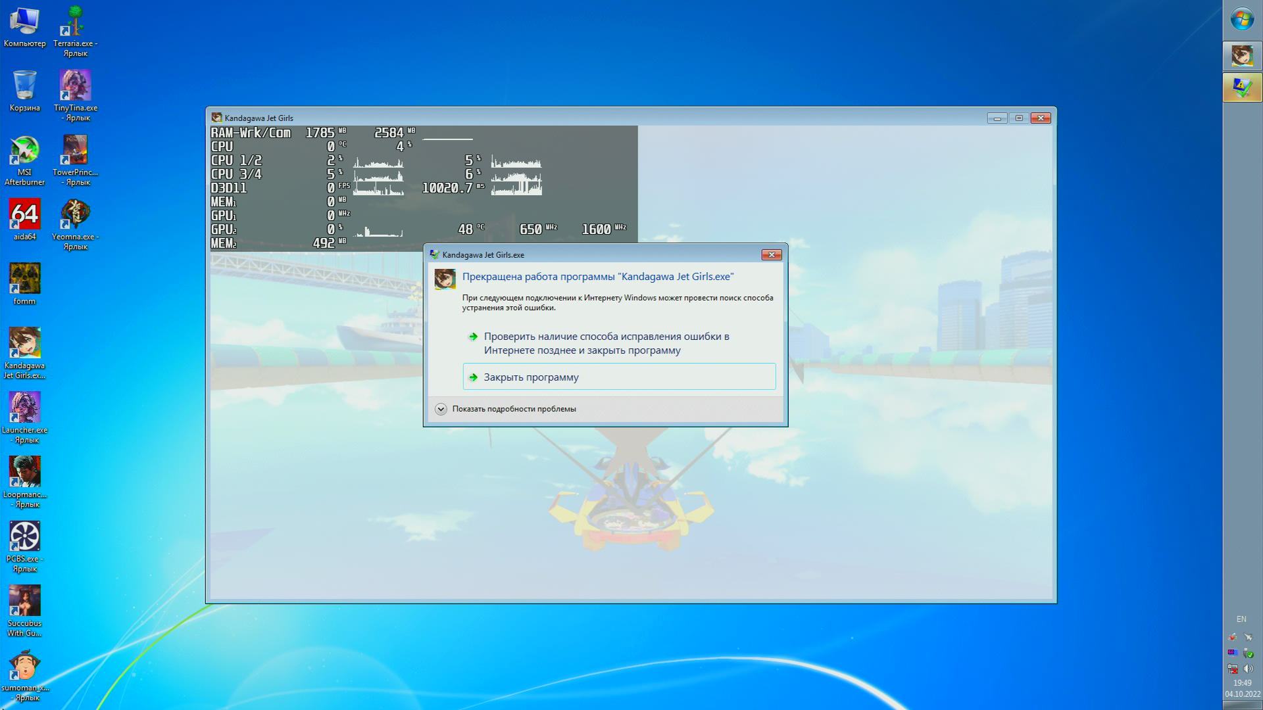Select Kandagawa Jet Girls taskbar button

click(x=1242, y=56)
